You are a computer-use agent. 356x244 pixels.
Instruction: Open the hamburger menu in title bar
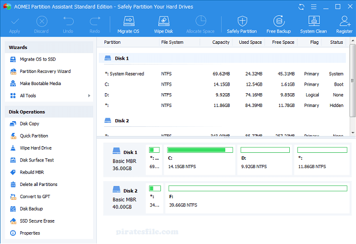tap(314, 7)
